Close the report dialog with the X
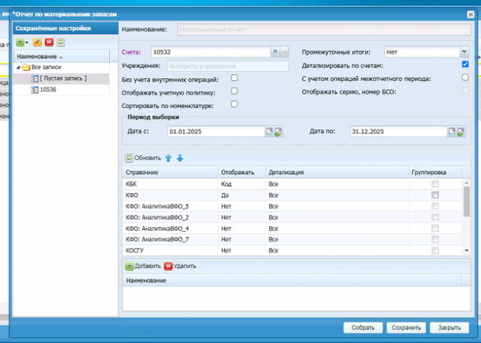Image resolution: width=481 pixels, height=343 pixels. coord(470,15)
